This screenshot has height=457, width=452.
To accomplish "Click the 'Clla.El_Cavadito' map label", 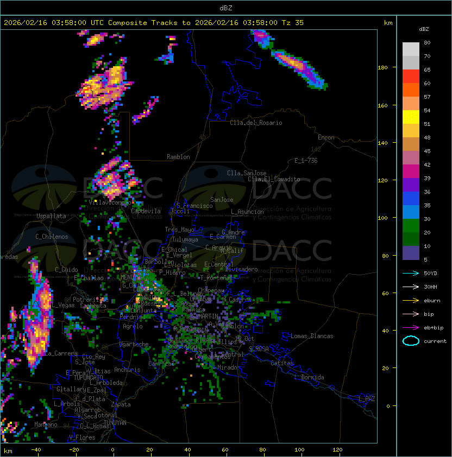I will click(x=274, y=179).
